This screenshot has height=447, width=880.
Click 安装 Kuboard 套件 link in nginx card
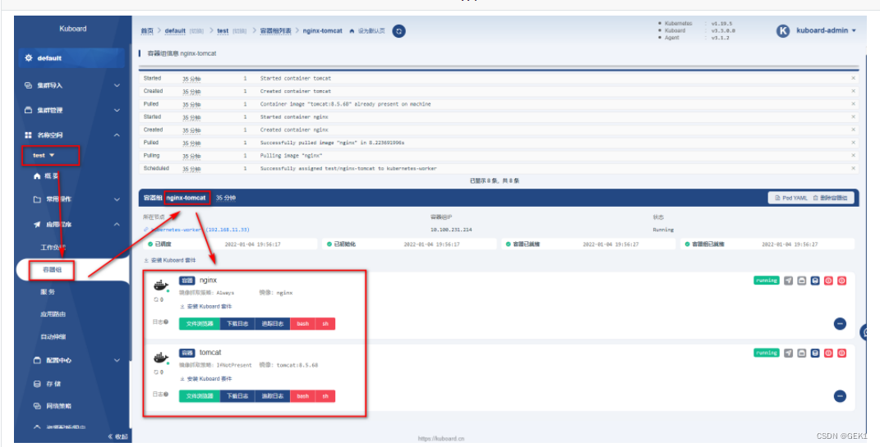tap(205, 307)
